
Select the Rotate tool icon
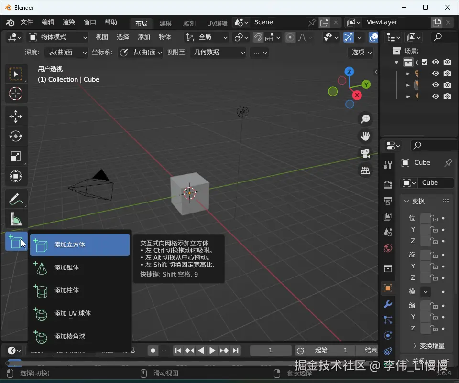click(x=16, y=137)
